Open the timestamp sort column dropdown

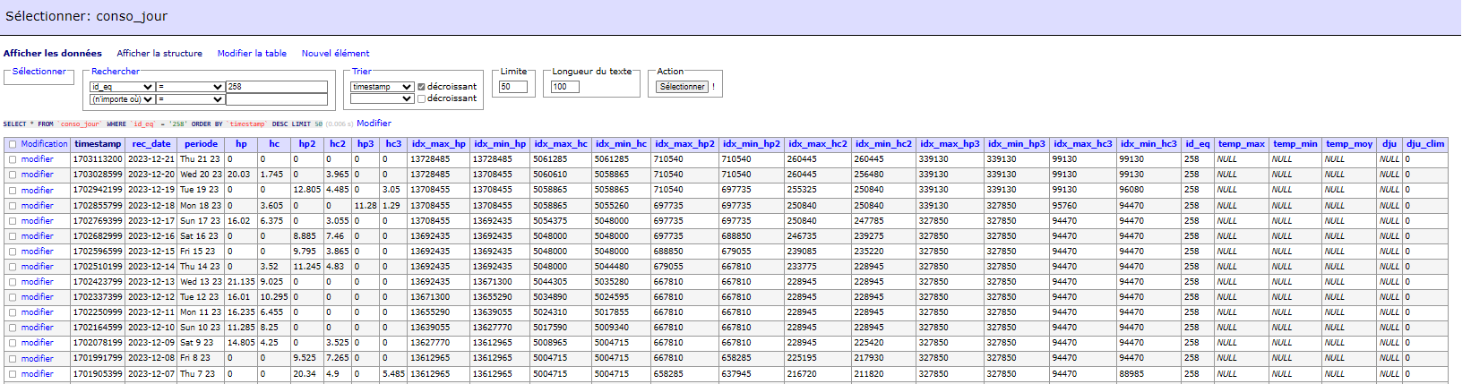tap(382, 87)
